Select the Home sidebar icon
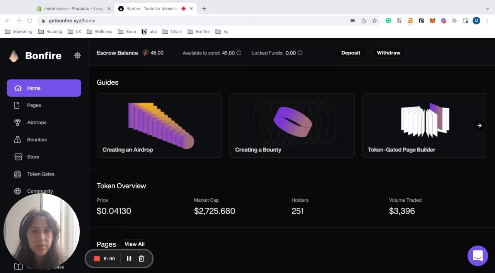The image size is (495, 273). pos(18,88)
